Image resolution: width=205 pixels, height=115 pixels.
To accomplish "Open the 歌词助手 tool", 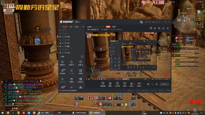I will [x=80, y=80].
